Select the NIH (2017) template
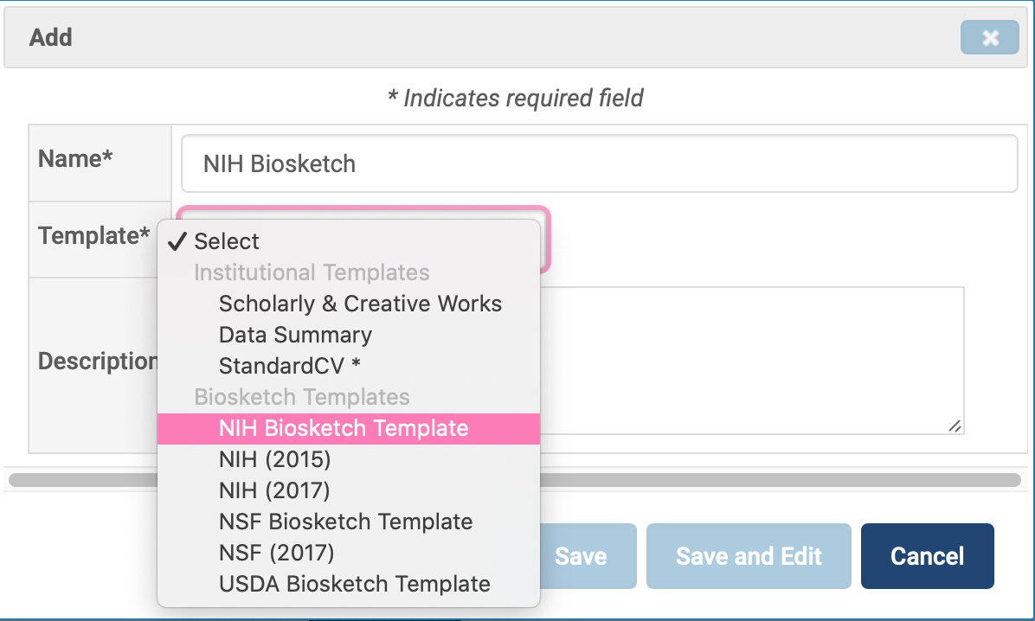1035x621 pixels. pyautogui.click(x=274, y=490)
